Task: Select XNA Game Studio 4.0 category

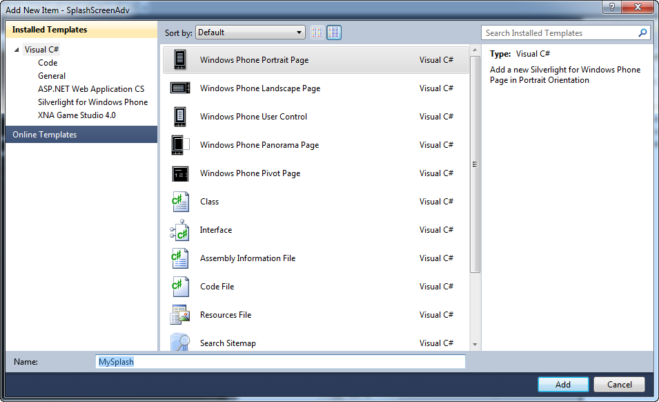Action: tap(77, 115)
